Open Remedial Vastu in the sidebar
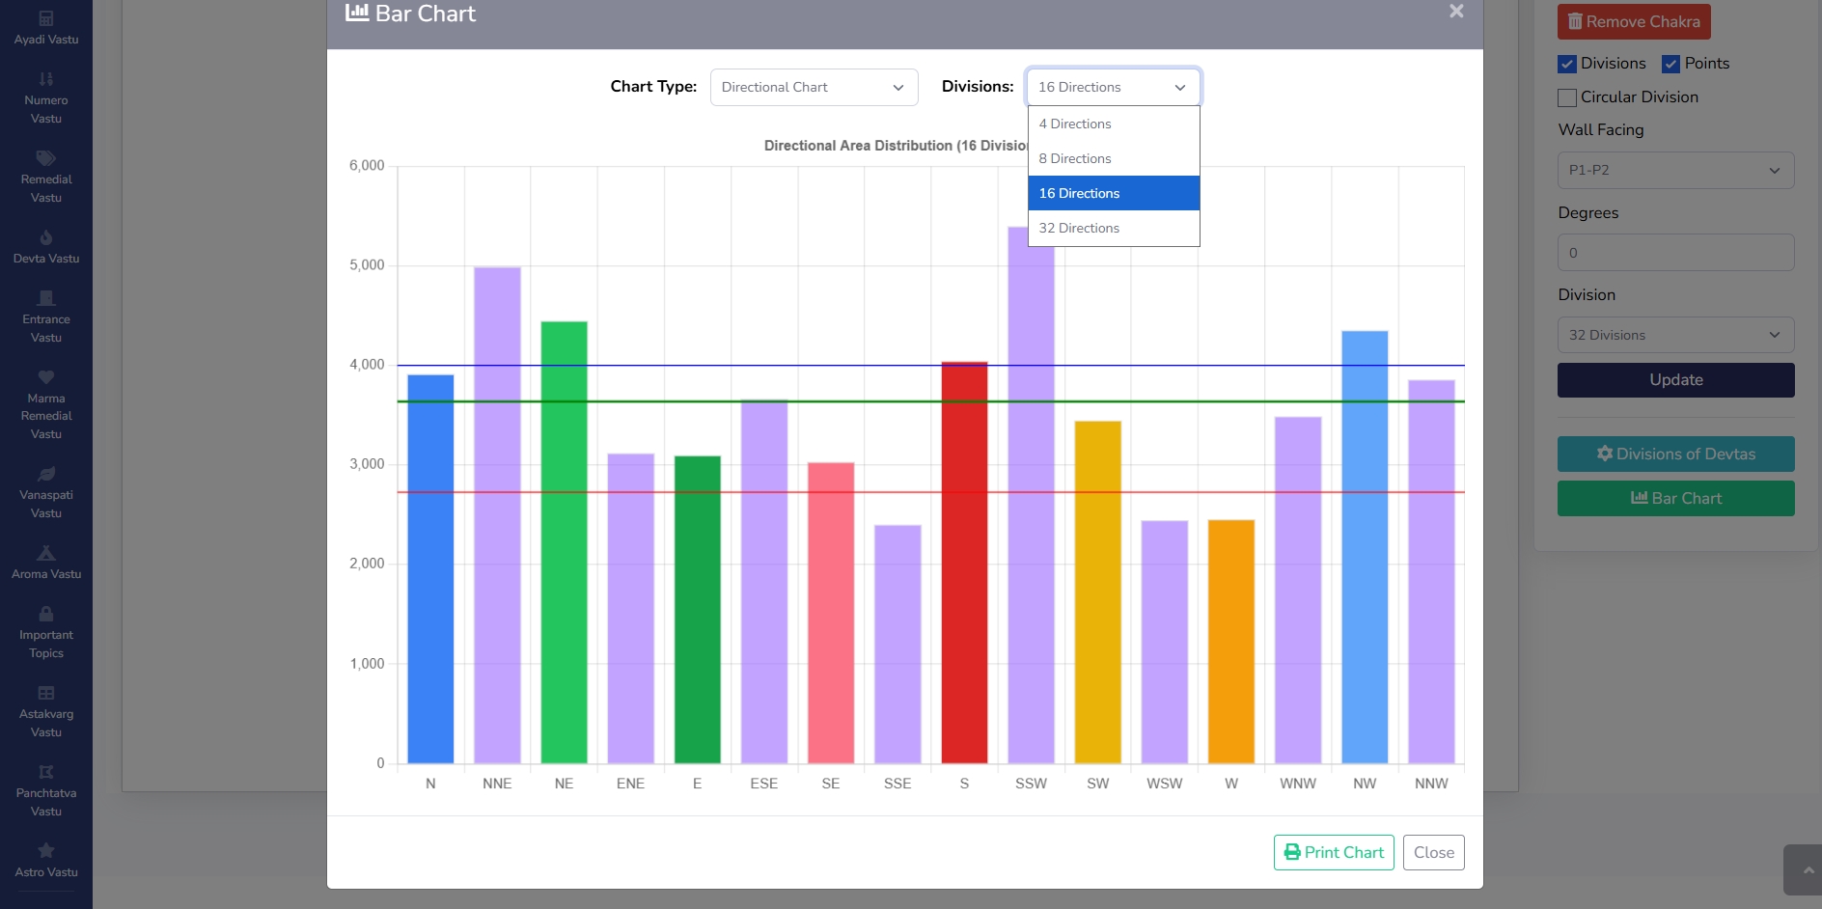1822x909 pixels. [46, 178]
